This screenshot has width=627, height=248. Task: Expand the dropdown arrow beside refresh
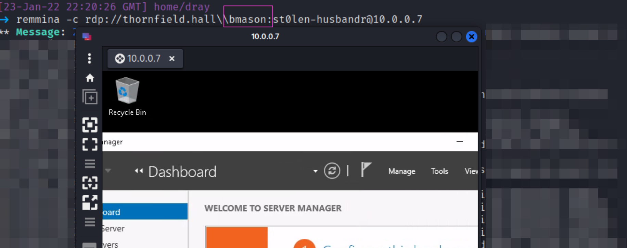tap(315, 171)
